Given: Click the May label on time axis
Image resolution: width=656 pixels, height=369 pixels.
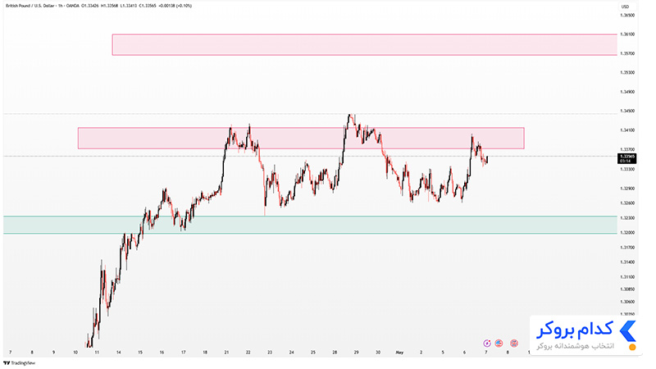Looking at the screenshot, I should click(399, 353).
